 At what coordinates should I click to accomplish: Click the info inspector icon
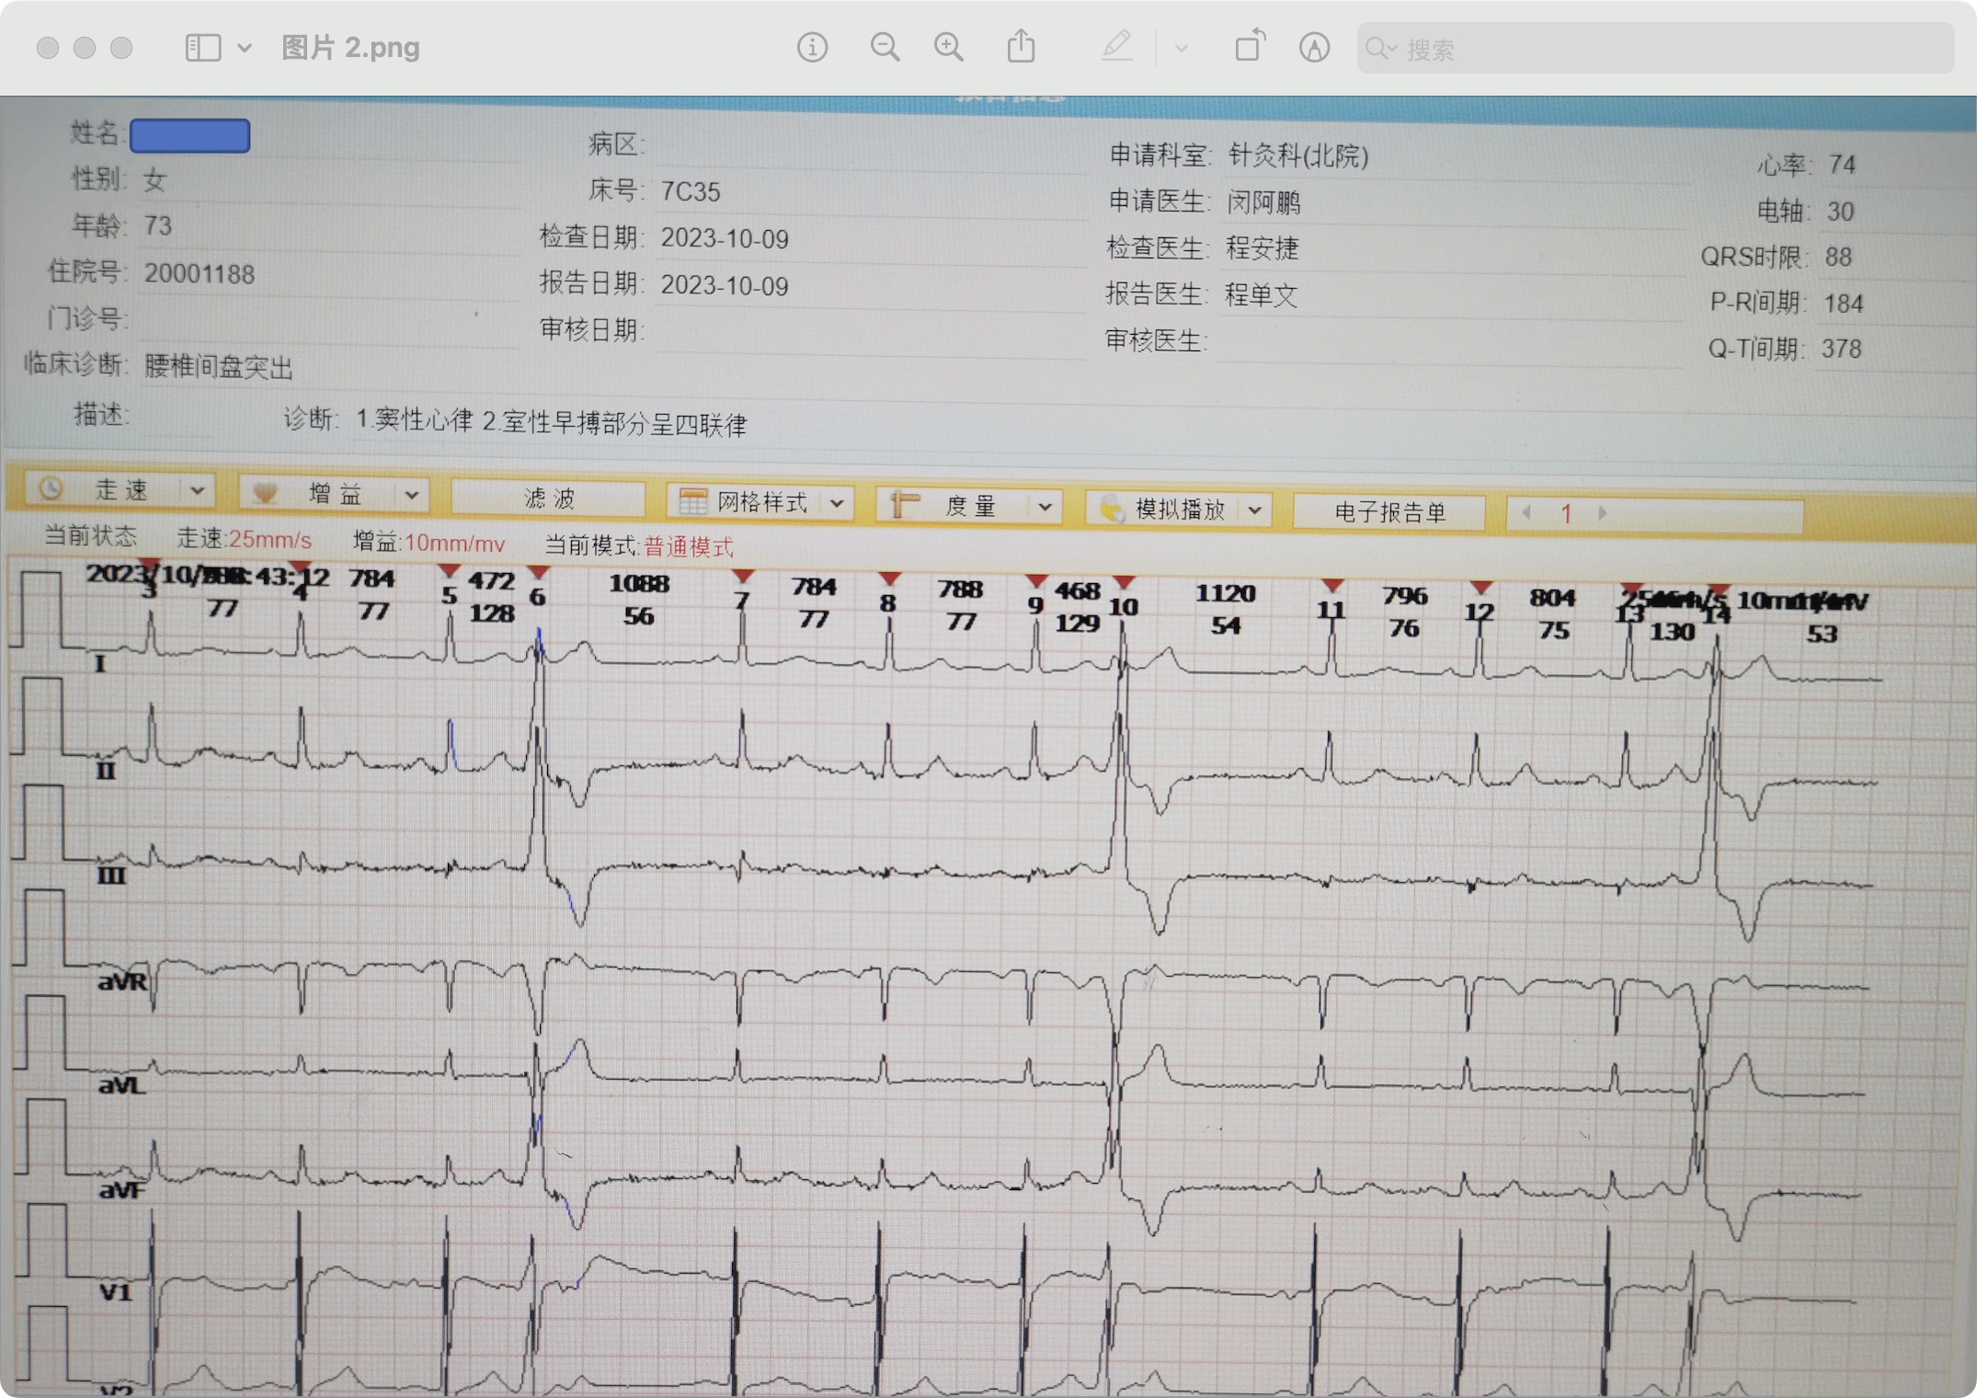(812, 47)
